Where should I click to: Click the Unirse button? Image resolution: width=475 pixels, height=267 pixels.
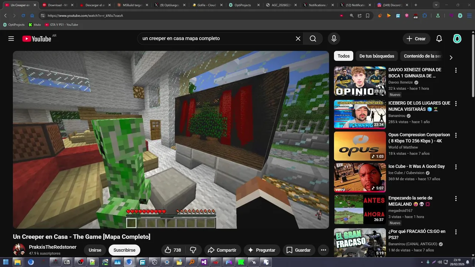(95, 250)
